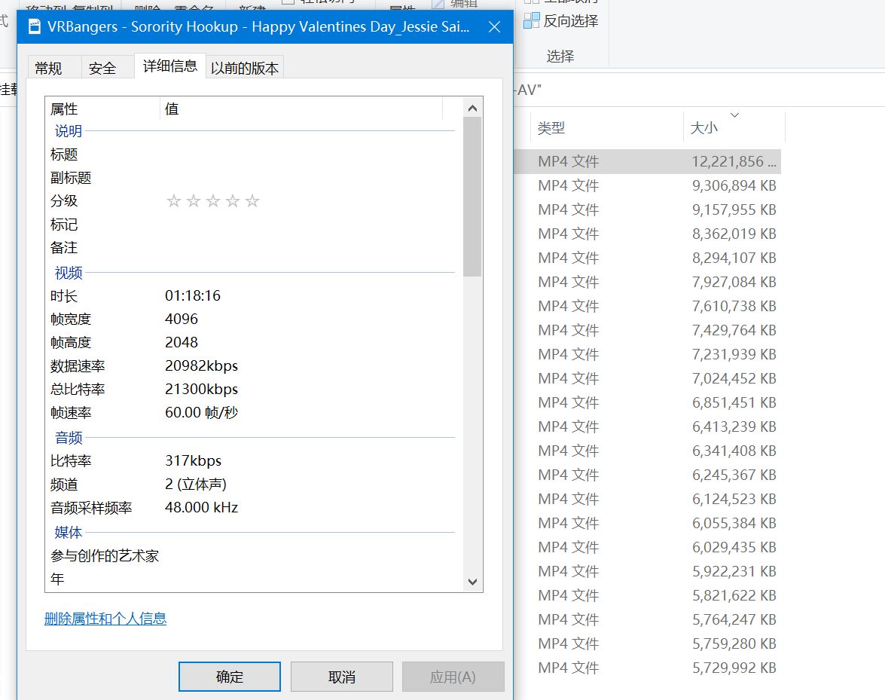Click the 参与创作的艺术家 value field
The height and width of the screenshot is (700, 885).
tap(308, 555)
